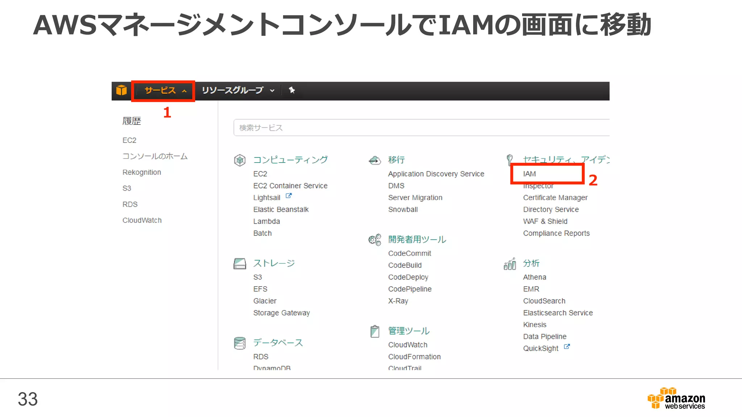Select EC2 under コンピューティング

[260, 174]
